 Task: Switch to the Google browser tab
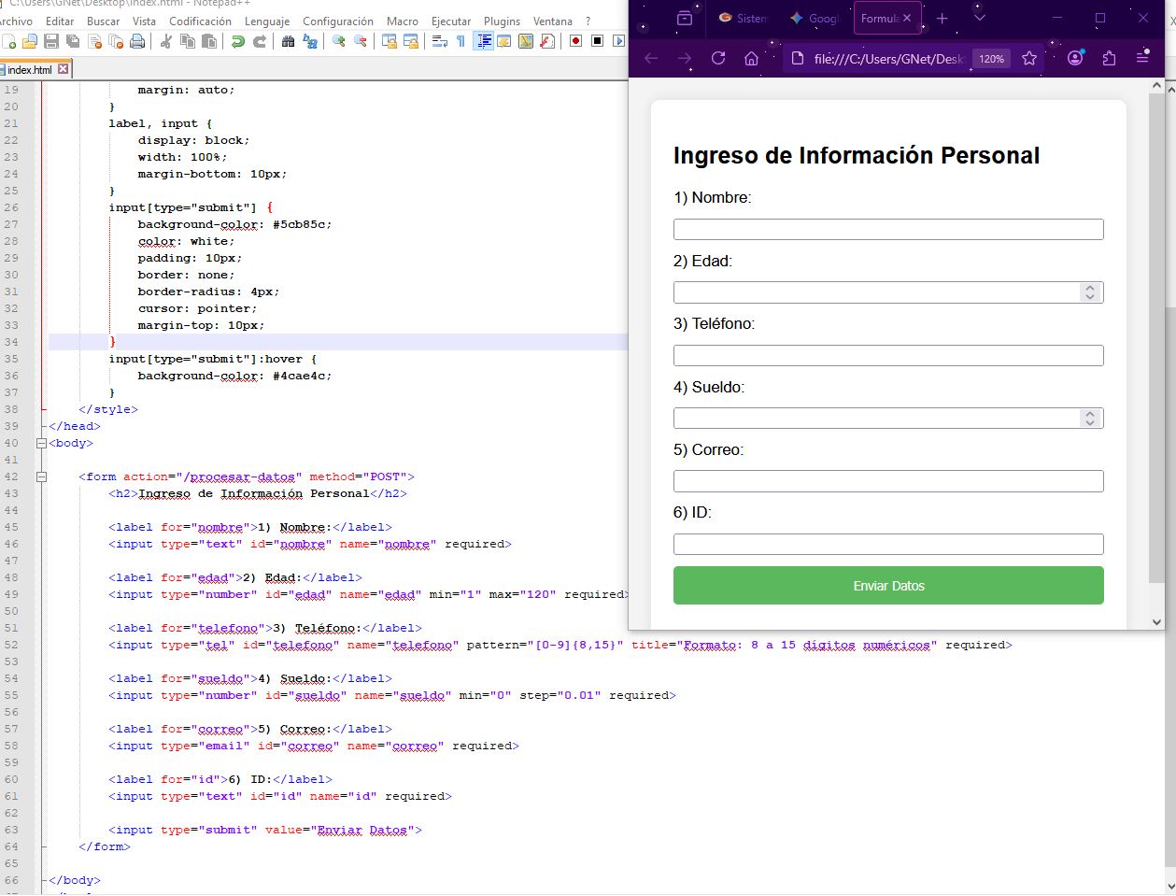815,18
